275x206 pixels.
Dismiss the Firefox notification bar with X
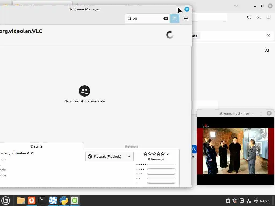(269, 36)
